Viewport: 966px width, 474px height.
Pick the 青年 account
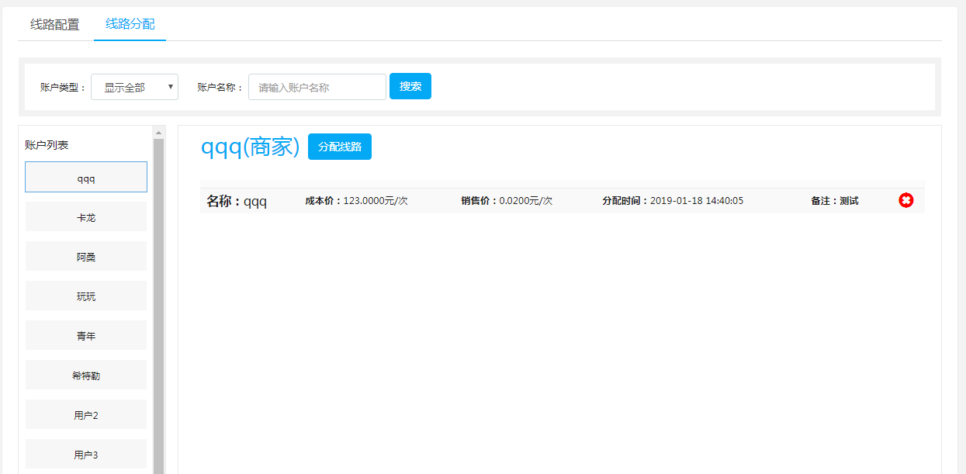click(x=86, y=335)
